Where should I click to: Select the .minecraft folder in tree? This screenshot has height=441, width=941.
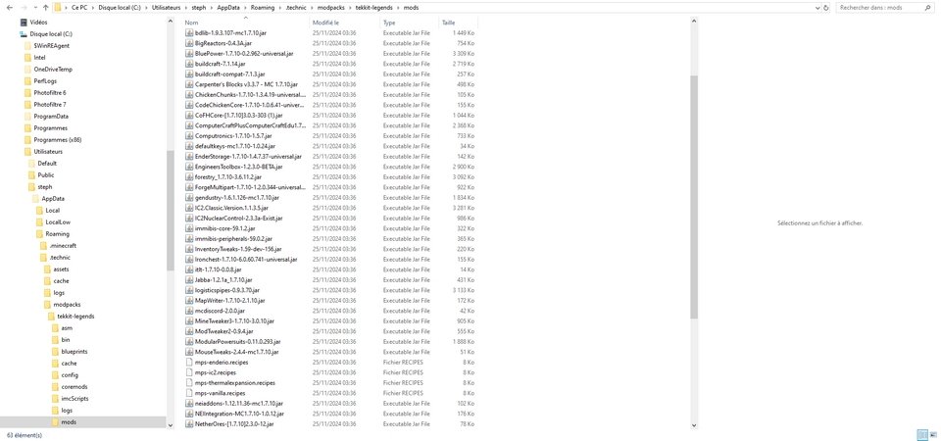[63, 245]
